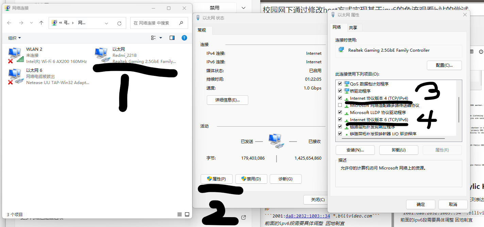Switch to large icons view in status bar

tap(187, 214)
